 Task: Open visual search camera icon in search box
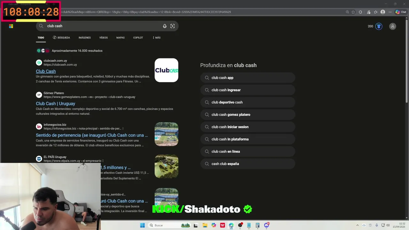(x=173, y=26)
